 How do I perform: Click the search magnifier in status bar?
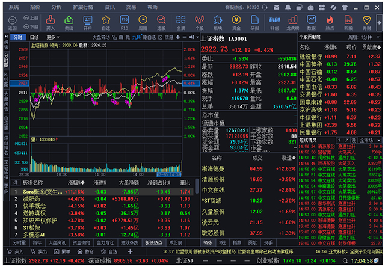(x=345, y=260)
